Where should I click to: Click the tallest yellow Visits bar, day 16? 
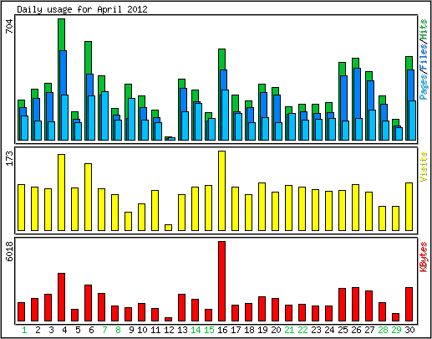pyautogui.click(x=221, y=191)
